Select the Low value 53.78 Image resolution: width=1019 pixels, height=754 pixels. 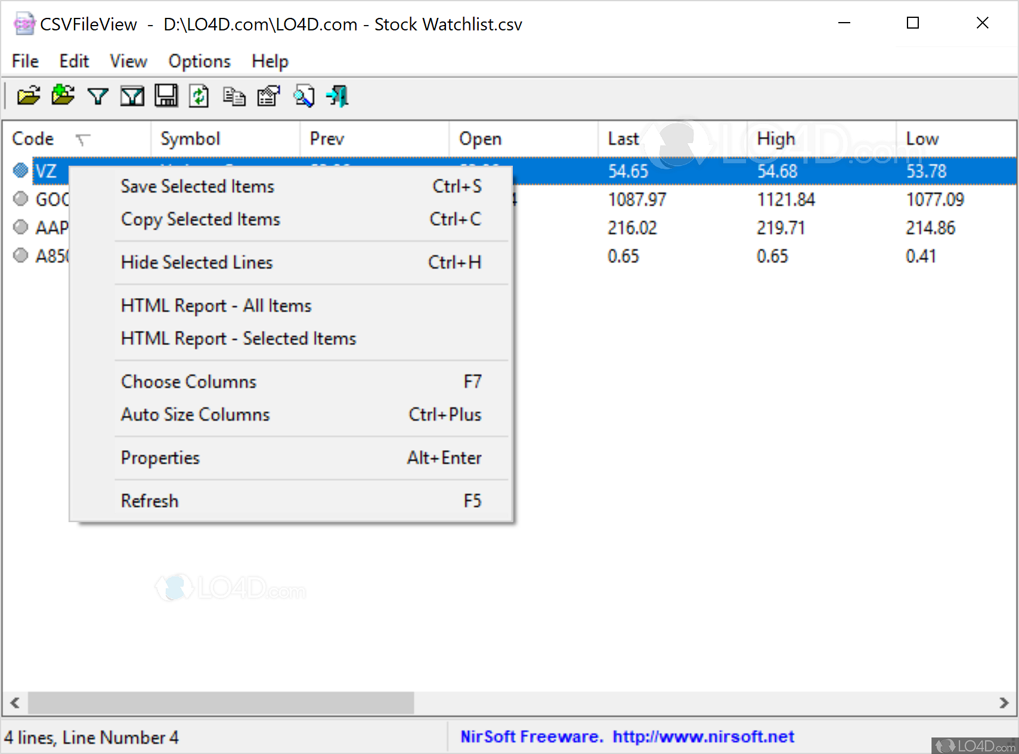(x=927, y=172)
